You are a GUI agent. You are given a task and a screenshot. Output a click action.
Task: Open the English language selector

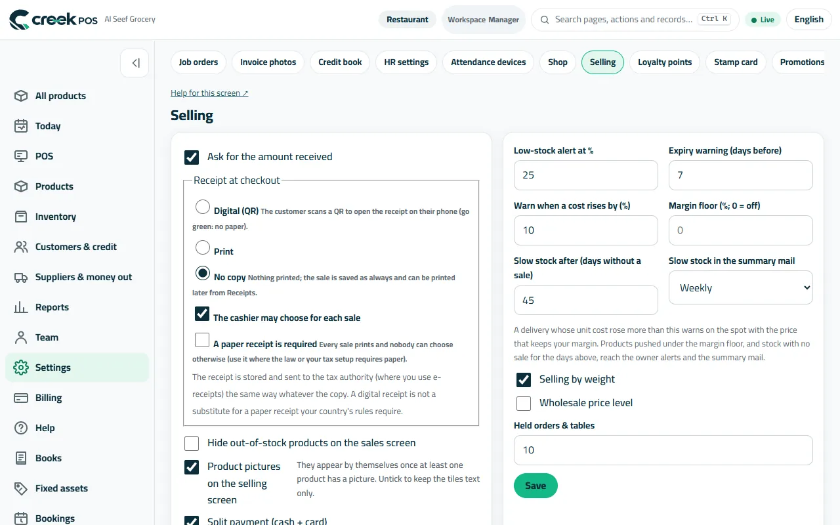coord(809,20)
